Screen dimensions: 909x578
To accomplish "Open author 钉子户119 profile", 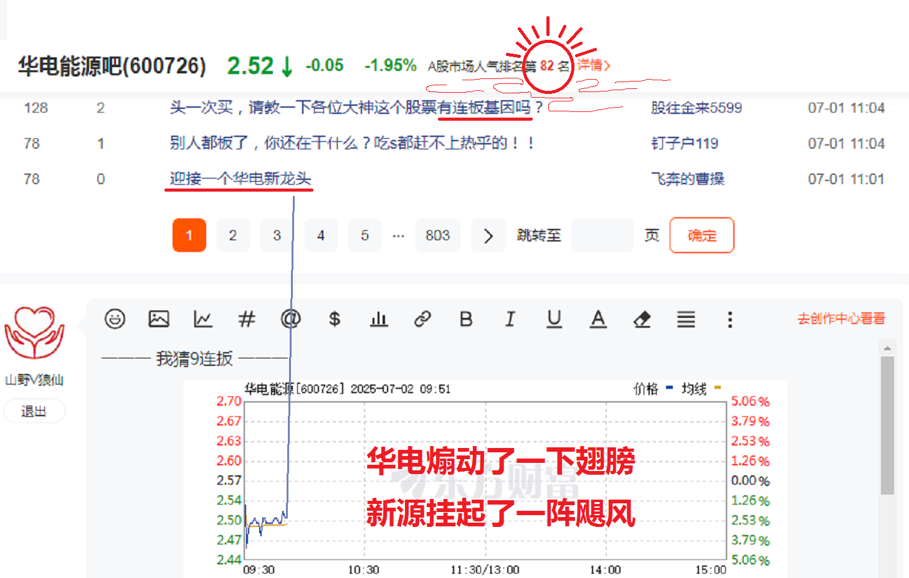I will (x=685, y=143).
